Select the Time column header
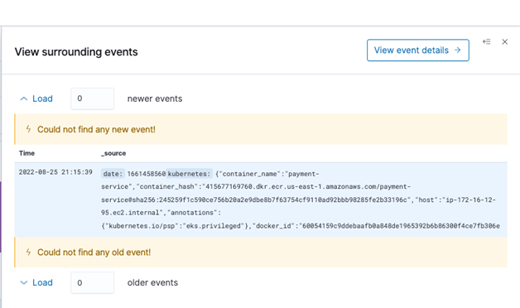 (26, 153)
